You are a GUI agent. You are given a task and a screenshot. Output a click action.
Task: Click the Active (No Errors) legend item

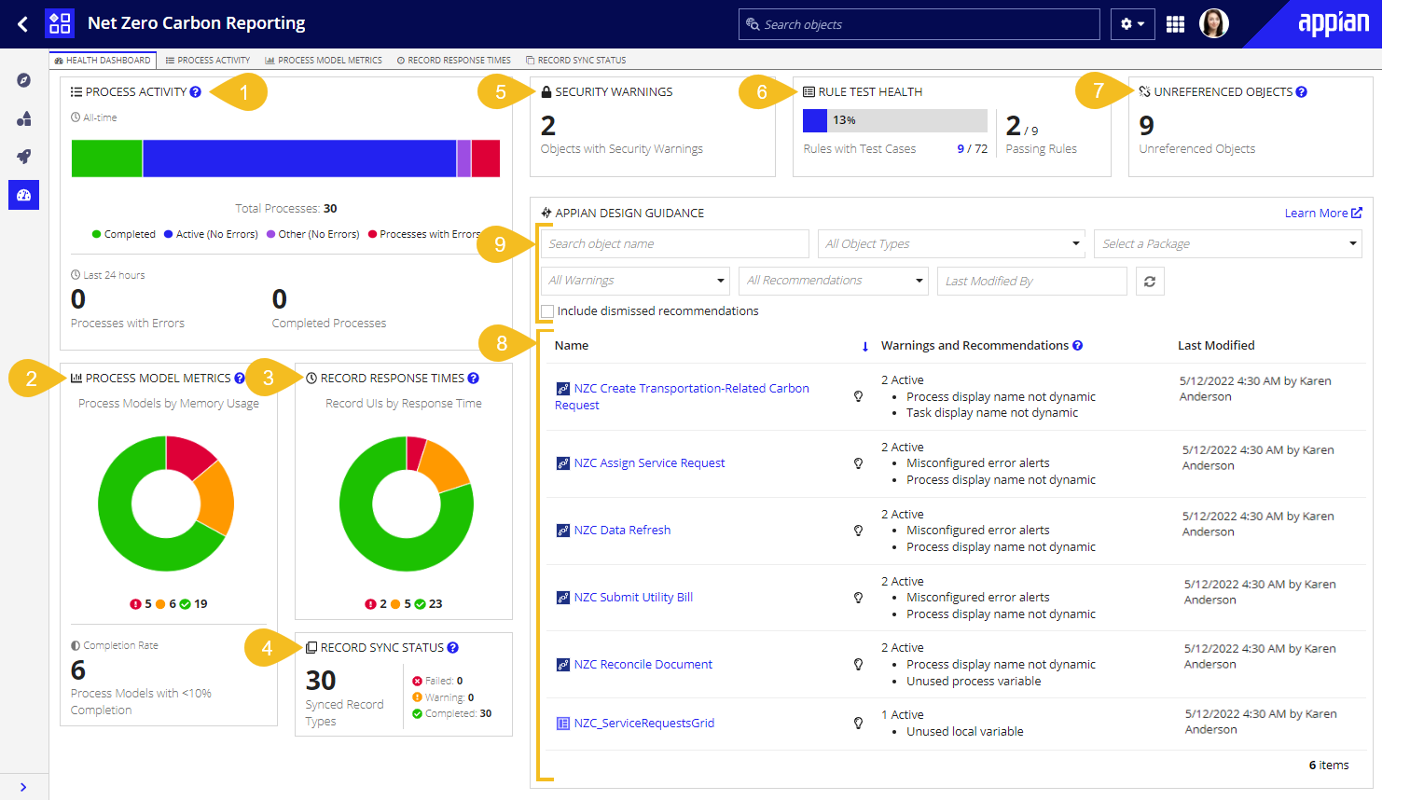pyautogui.click(x=211, y=234)
